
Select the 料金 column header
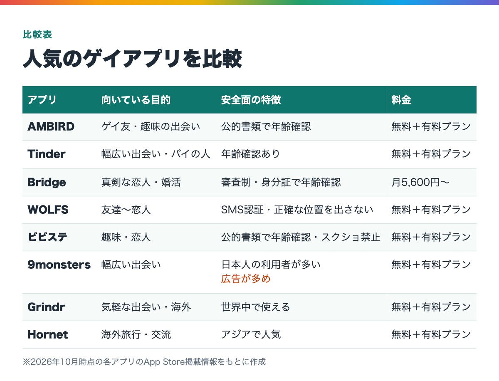431,100
